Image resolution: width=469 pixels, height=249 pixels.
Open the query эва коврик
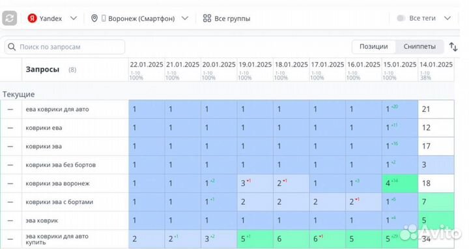(42, 220)
